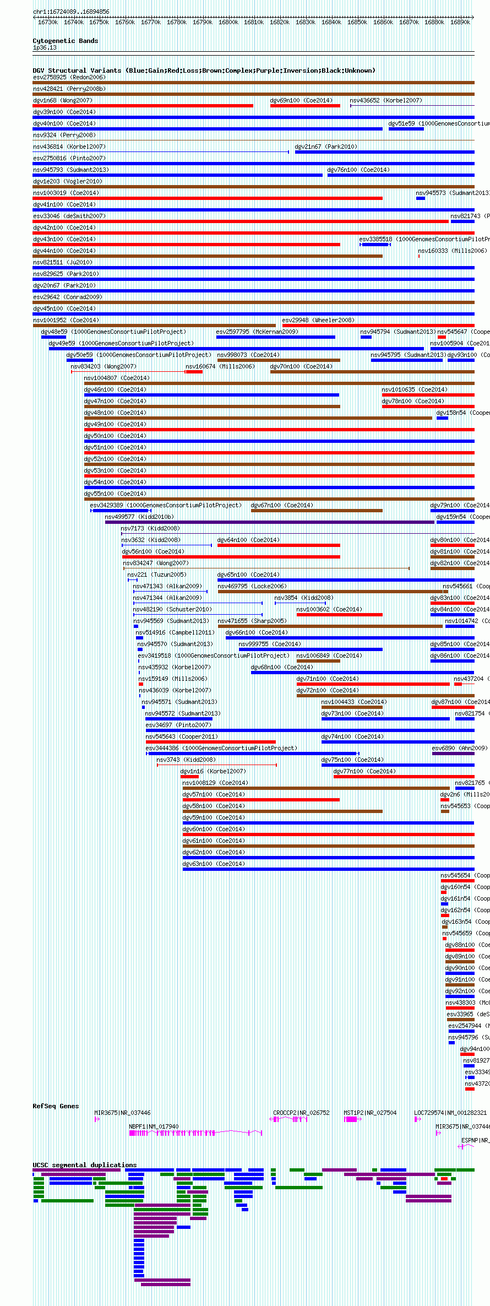This screenshot has width=490, height=1306.
Task: Click the magenta CROCCP2 gene model glyph
Action: (x=288, y=1119)
